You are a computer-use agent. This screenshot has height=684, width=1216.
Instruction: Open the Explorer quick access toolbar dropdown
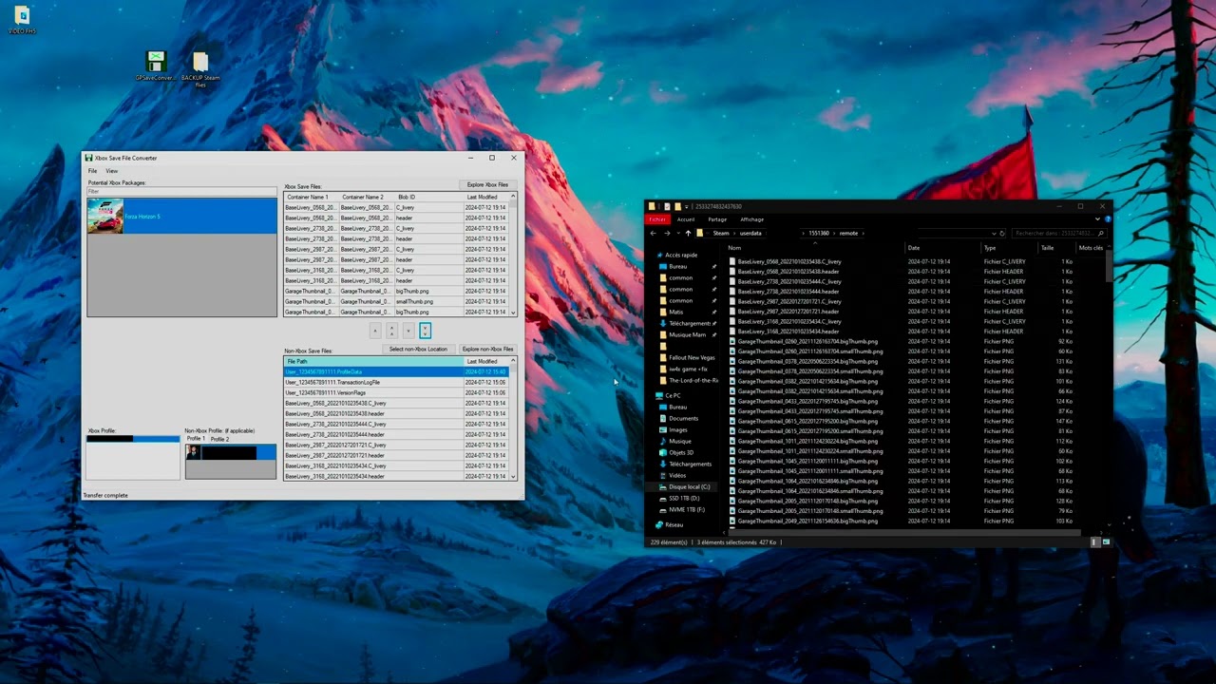point(686,206)
